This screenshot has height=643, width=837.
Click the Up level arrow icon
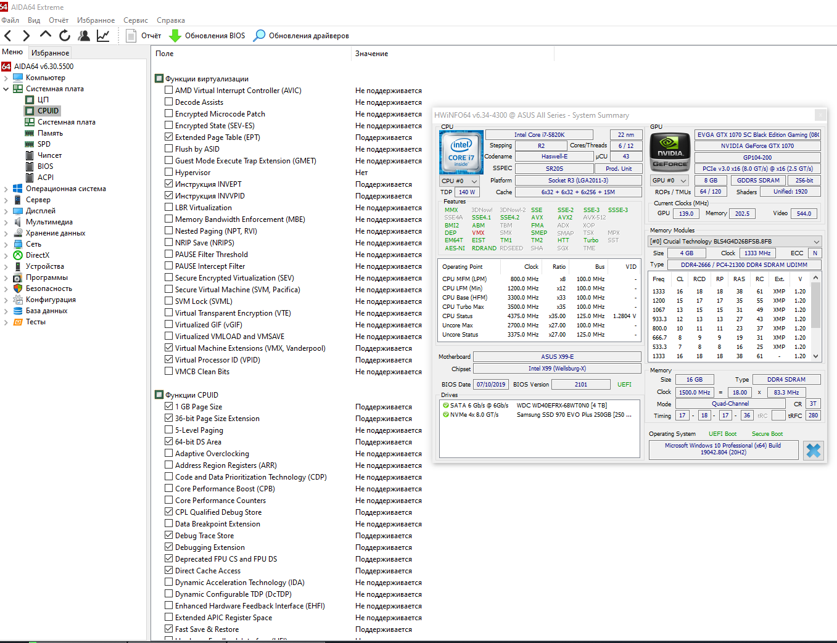[x=46, y=35]
